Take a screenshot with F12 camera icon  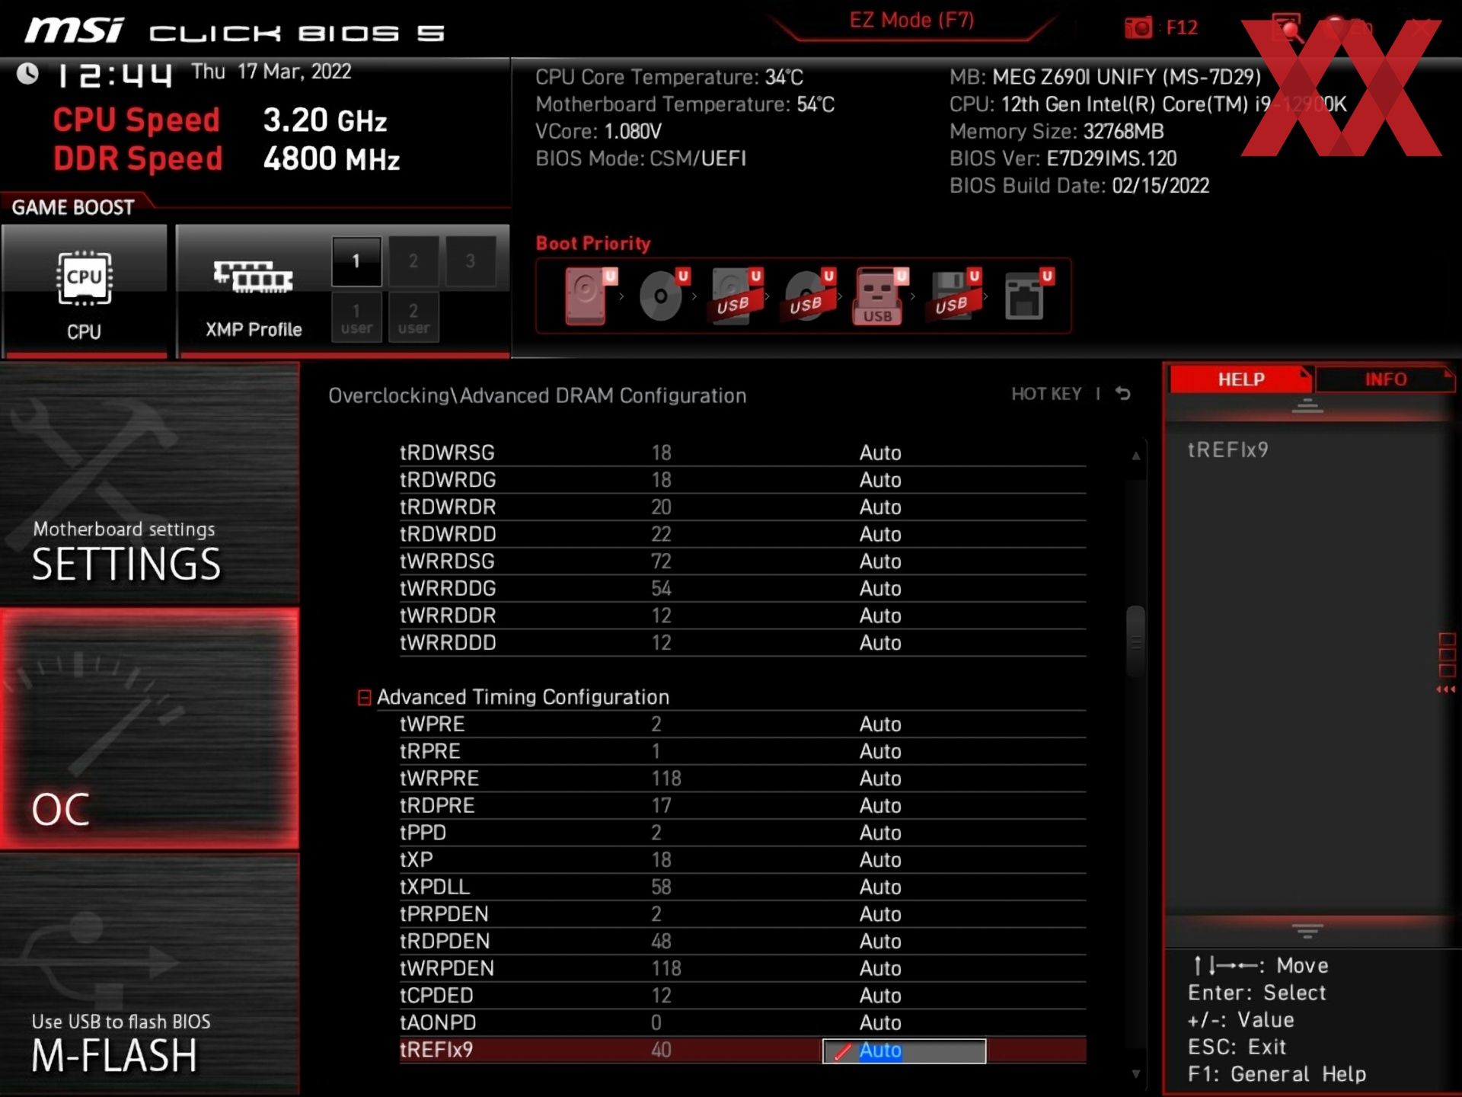pos(1139,28)
